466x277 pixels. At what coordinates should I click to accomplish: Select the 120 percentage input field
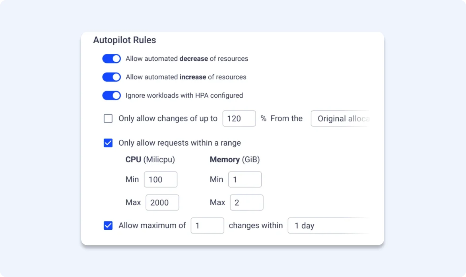point(239,118)
